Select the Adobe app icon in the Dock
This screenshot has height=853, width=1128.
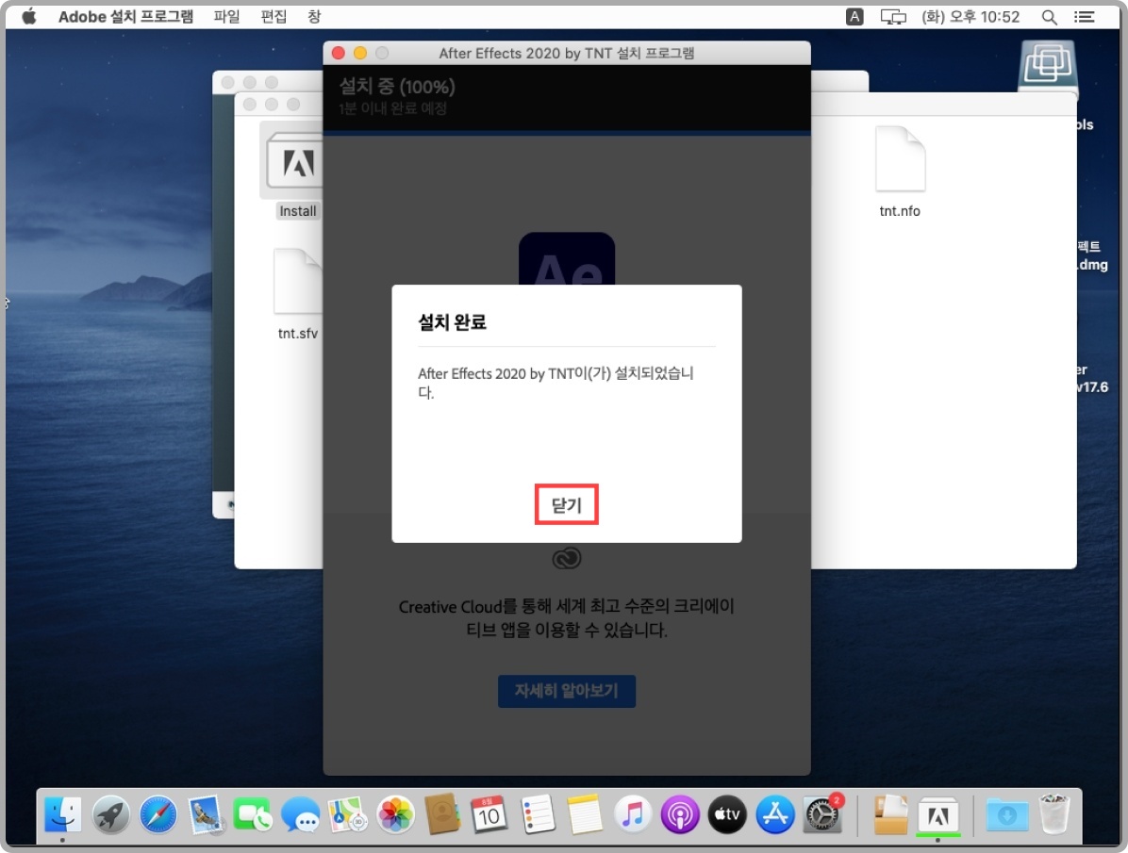937,813
